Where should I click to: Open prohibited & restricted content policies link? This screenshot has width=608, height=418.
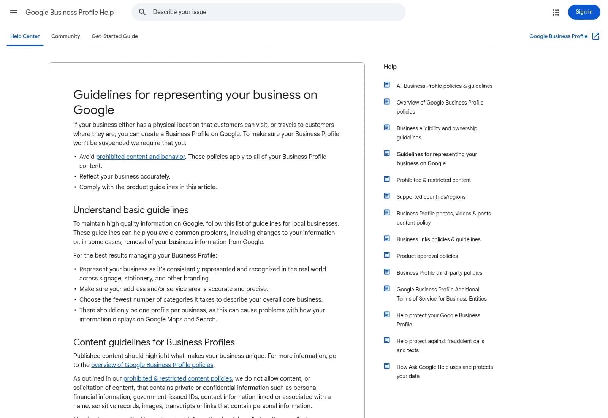point(177,378)
